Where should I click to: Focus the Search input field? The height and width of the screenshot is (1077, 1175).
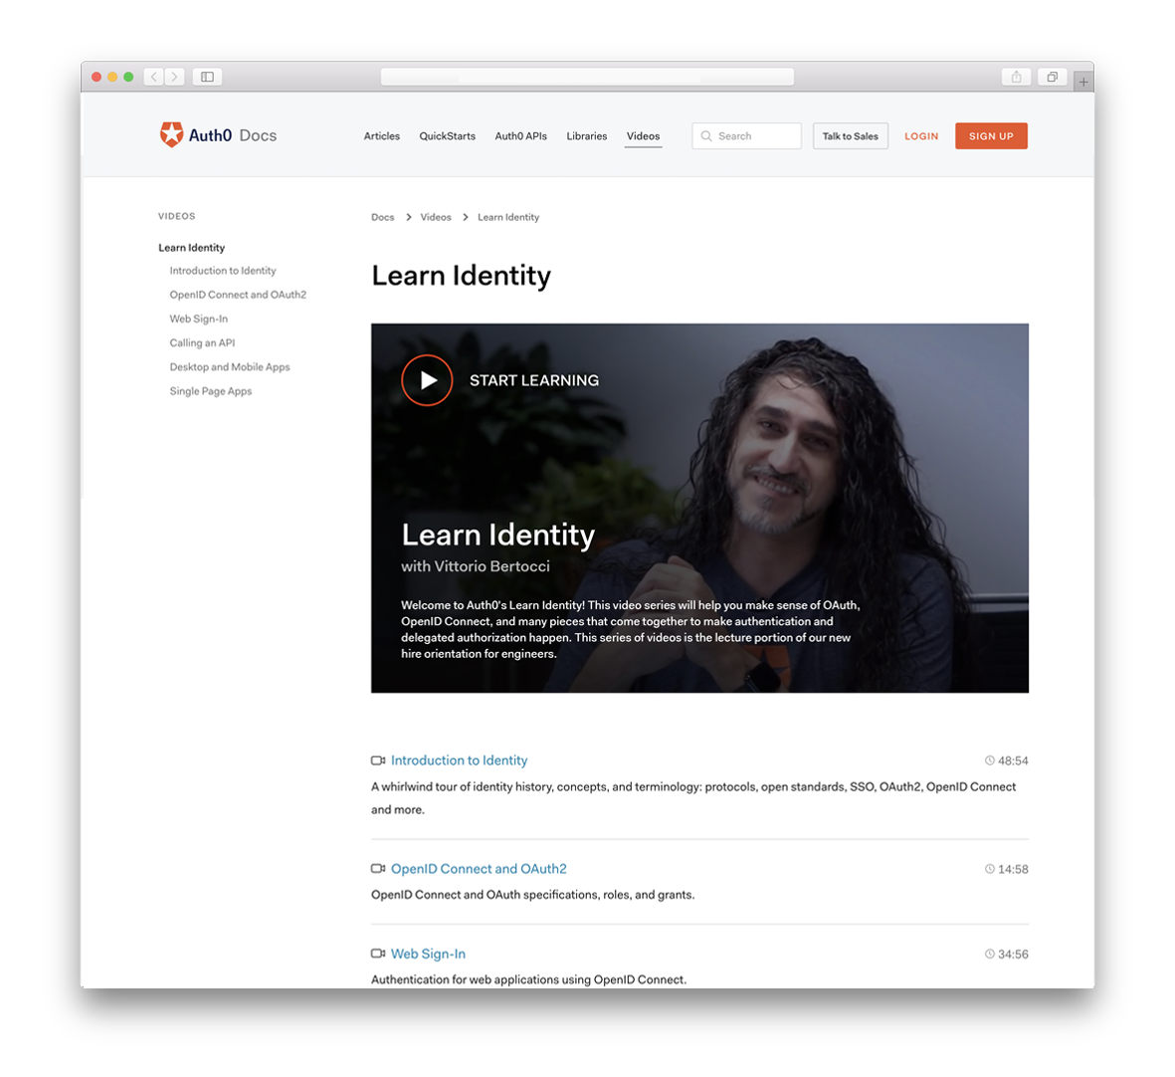746,135
